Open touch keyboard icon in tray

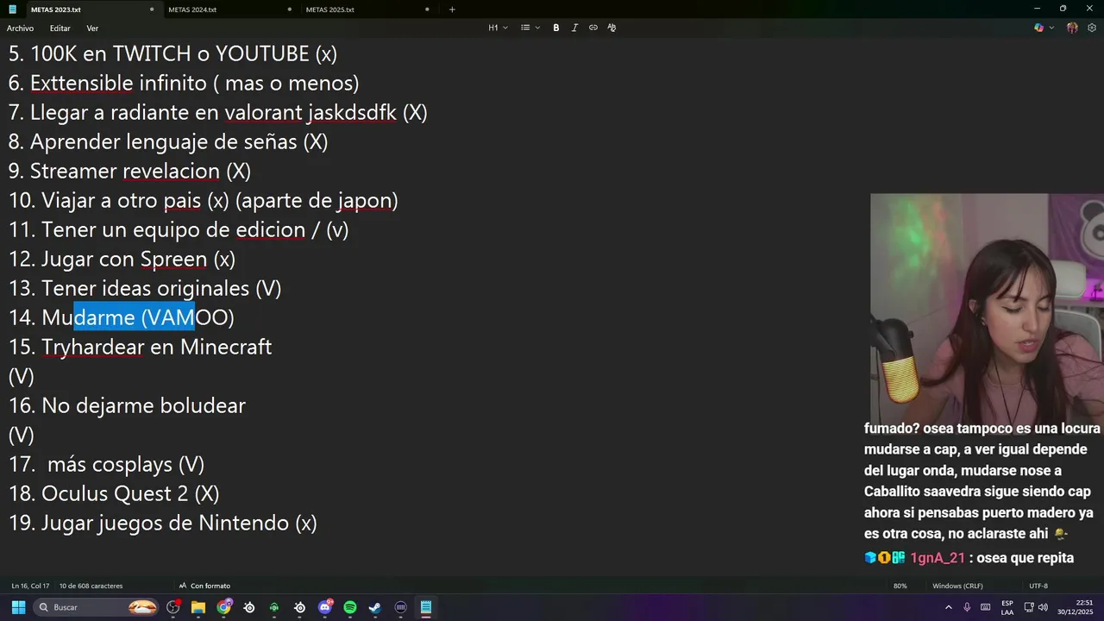tap(986, 607)
